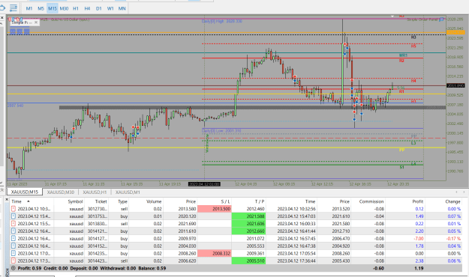The image size is (469, 277).
Task: Click the highlighted date label 2023.04.12 01:00 on time axis
Action: point(204,184)
